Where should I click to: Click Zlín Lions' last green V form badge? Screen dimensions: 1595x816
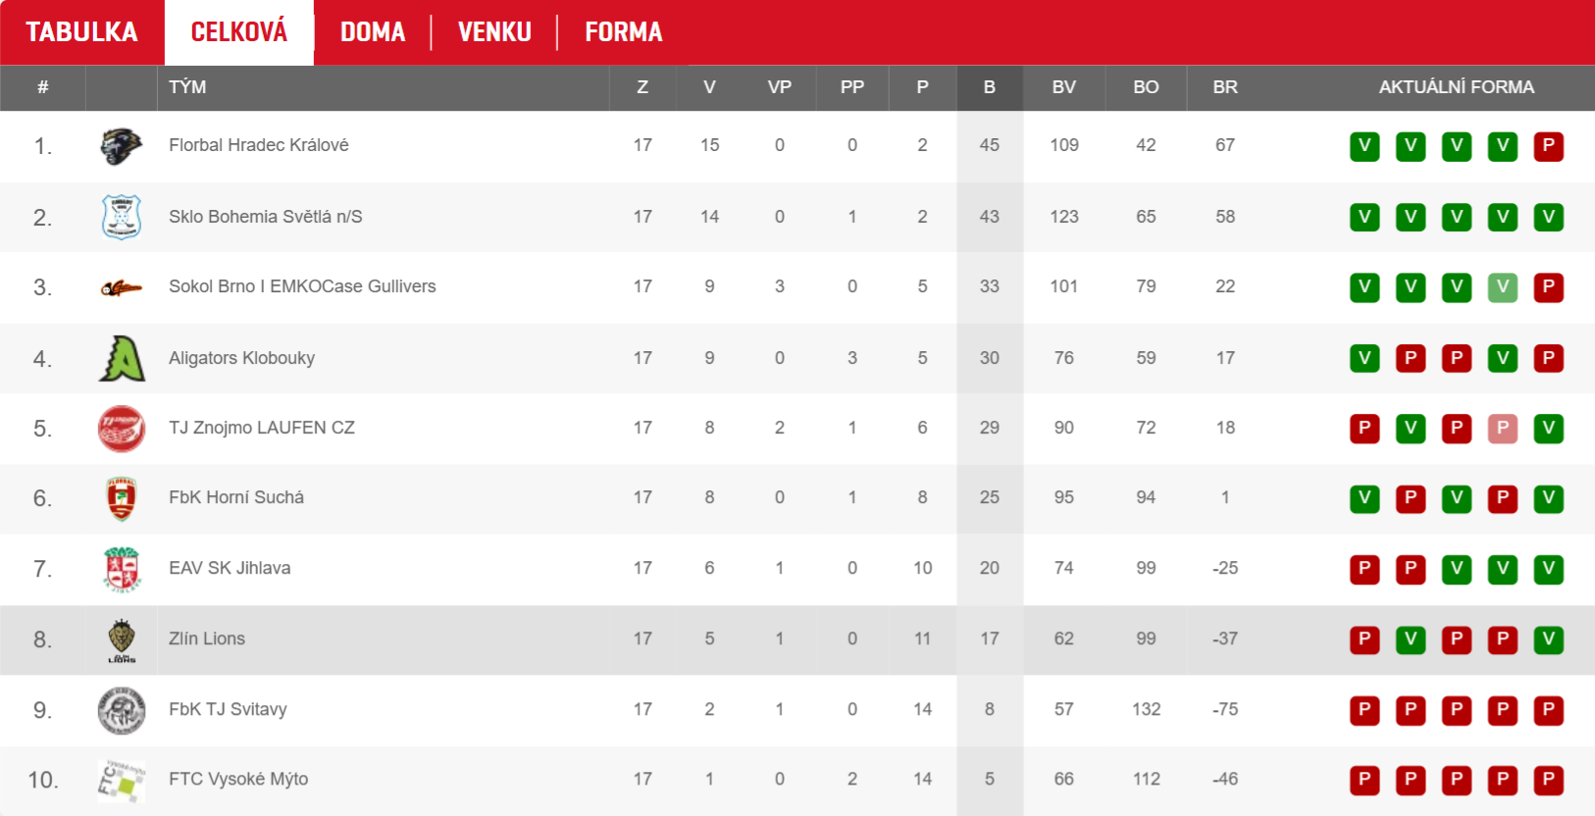tap(1548, 639)
